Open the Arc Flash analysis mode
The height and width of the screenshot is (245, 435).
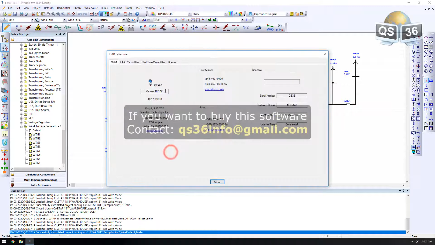coord(38,27)
